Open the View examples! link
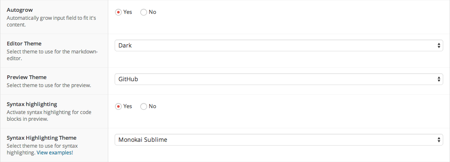 (x=55, y=153)
